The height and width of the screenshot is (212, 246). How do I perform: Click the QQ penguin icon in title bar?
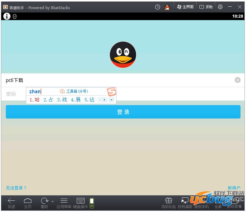(167, 7)
